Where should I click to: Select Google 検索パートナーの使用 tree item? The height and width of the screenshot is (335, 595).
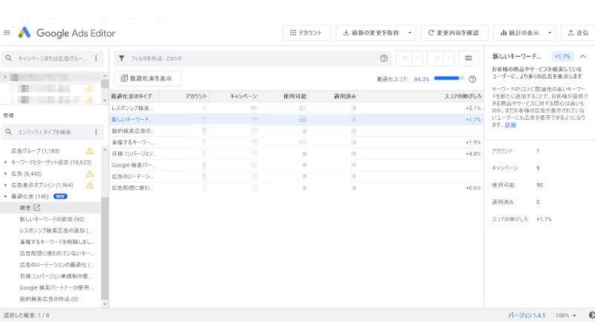tap(57, 287)
